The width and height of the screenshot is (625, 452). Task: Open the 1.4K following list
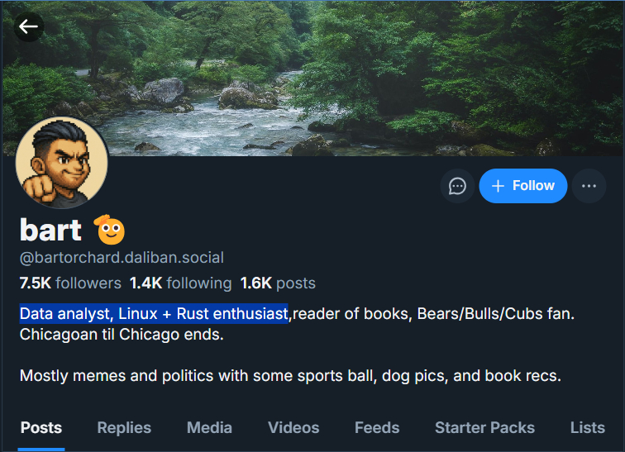[180, 283]
